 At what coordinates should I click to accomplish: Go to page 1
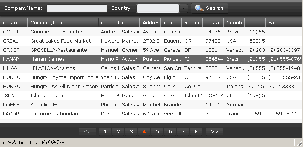coord(105,132)
